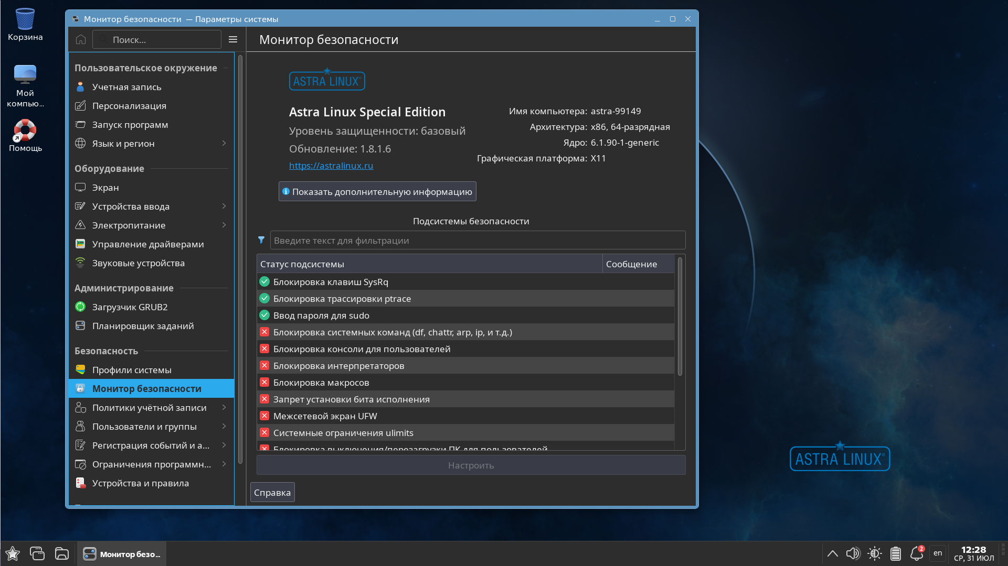1008x566 pixels.
Task: Select Планировщик заданий menu item
Action: click(143, 326)
